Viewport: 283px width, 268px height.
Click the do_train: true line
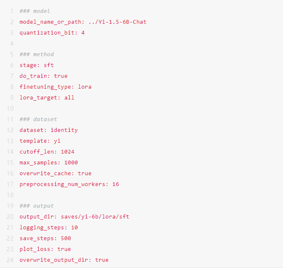[x=43, y=76]
